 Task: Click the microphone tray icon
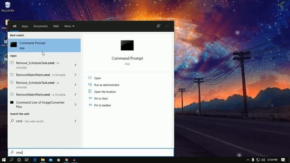253,160
